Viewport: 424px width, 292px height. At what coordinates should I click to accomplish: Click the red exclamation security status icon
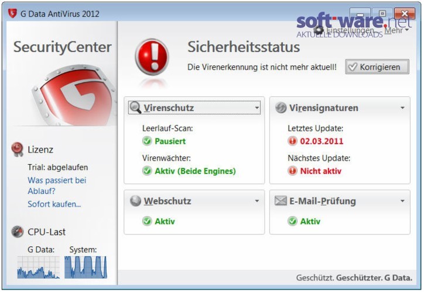point(152,57)
